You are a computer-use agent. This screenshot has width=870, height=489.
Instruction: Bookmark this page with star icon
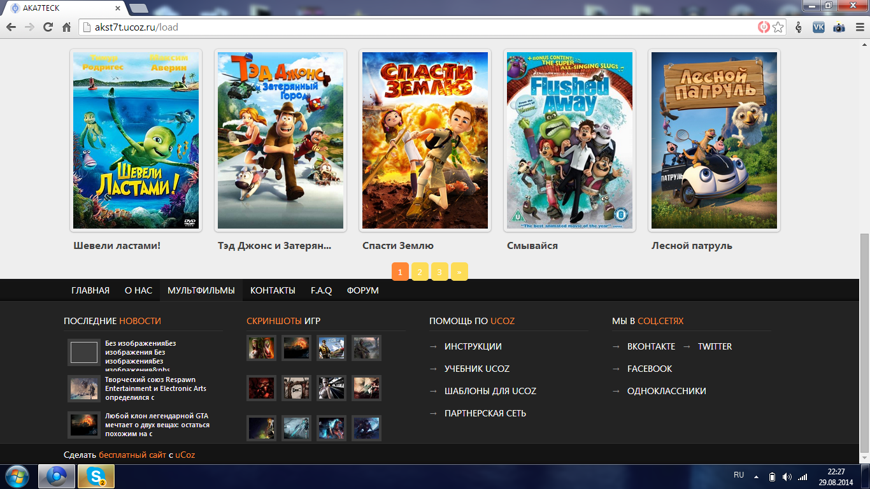click(778, 27)
